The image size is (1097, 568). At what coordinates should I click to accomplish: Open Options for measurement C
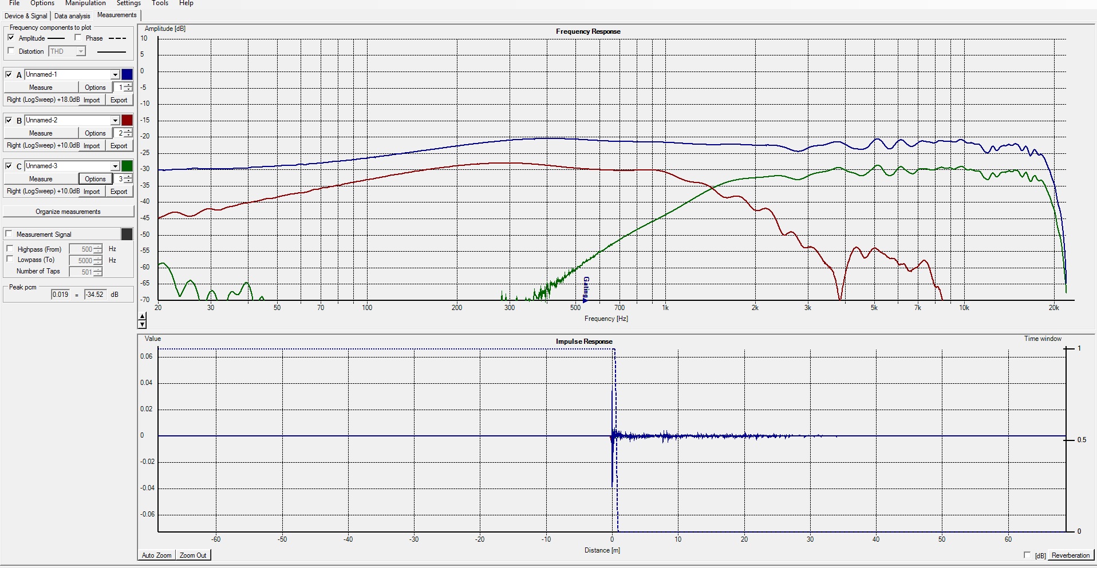pos(95,179)
